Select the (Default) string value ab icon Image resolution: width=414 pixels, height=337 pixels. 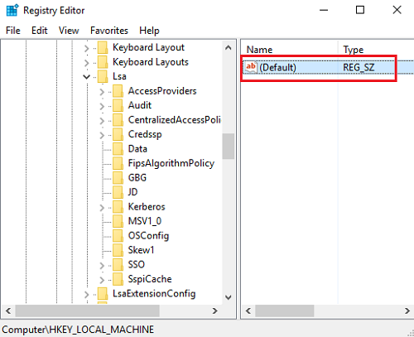coord(251,67)
